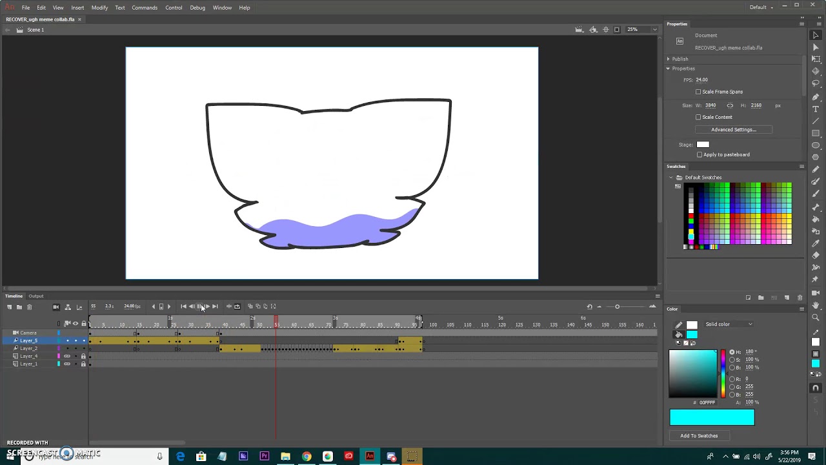Toggle the Snap to Objects magnet
The width and height of the screenshot is (826, 465).
pyautogui.click(x=816, y=388)
